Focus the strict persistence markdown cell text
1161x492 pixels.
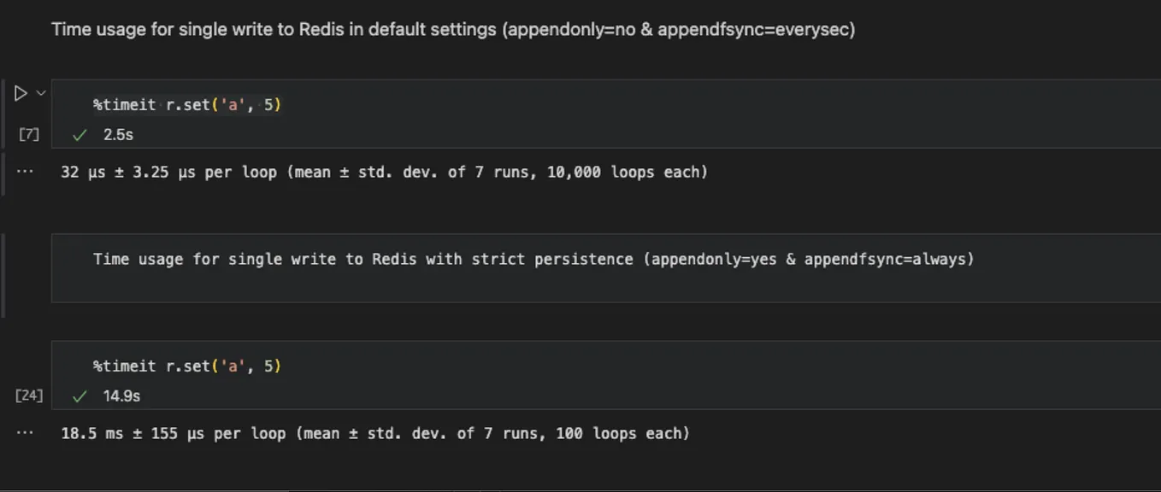533,259
